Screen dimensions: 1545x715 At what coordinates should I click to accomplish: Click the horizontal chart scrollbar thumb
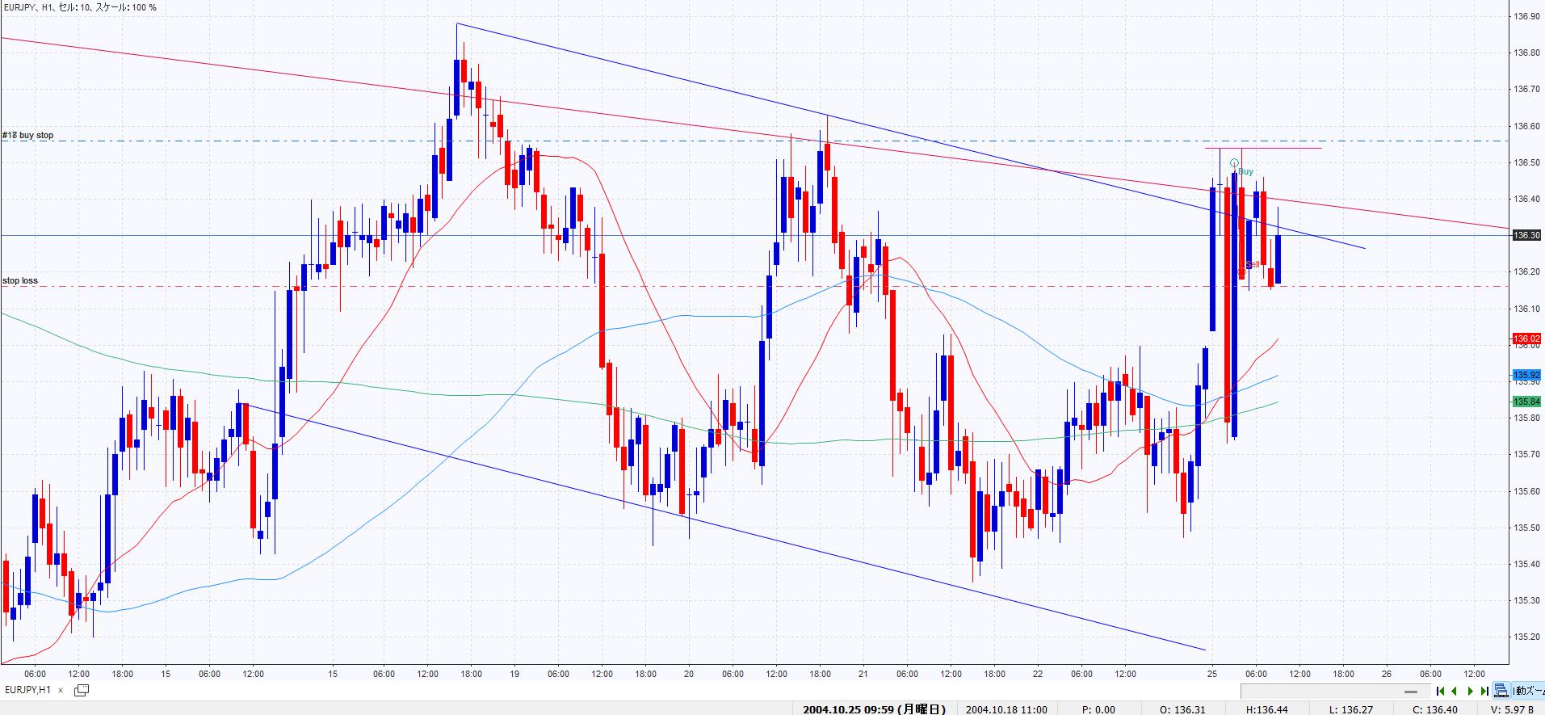pos(1411,692)
